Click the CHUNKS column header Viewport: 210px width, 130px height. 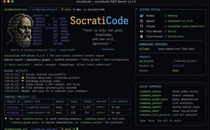point(87,102)
